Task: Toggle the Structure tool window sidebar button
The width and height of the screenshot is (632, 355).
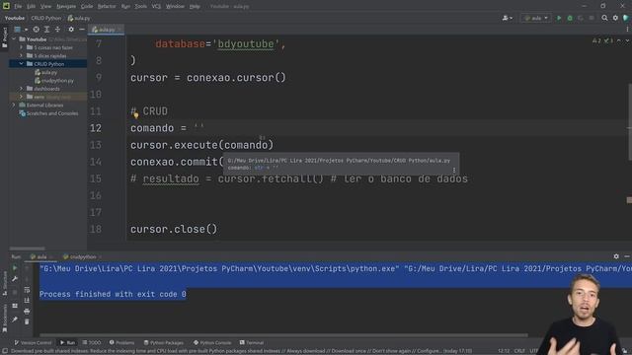Action: coord(4,284)
